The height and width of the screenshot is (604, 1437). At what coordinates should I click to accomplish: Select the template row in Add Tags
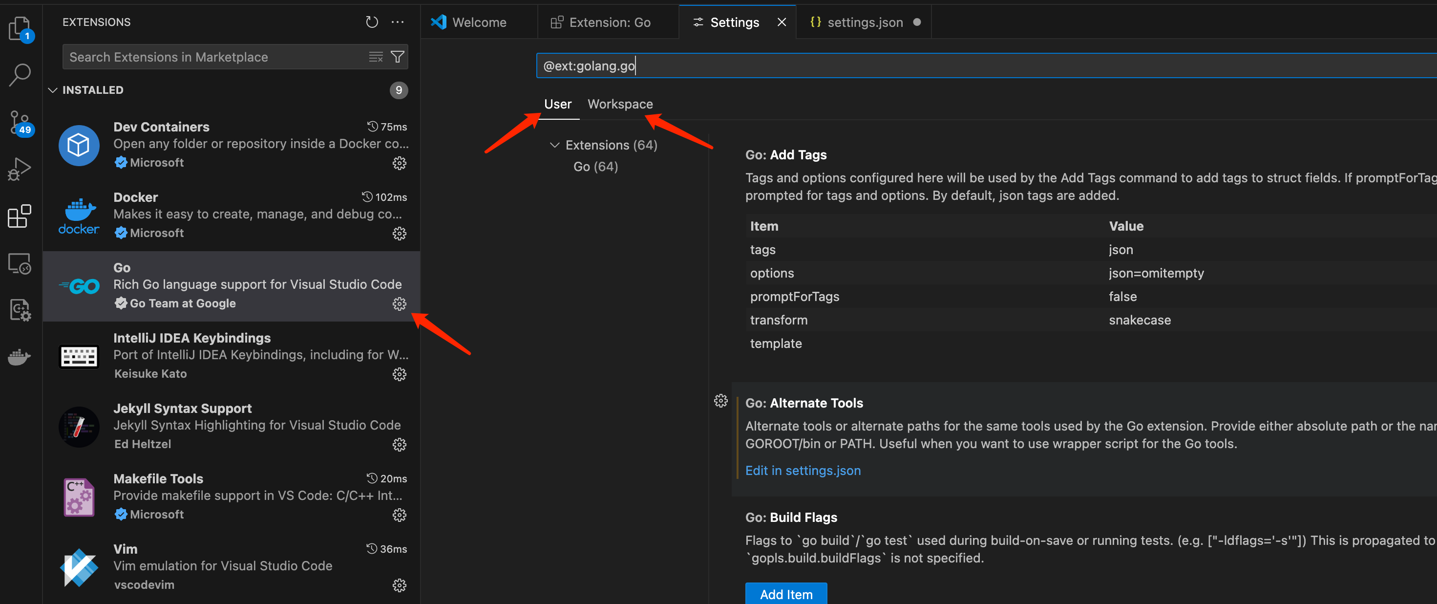1091,344
